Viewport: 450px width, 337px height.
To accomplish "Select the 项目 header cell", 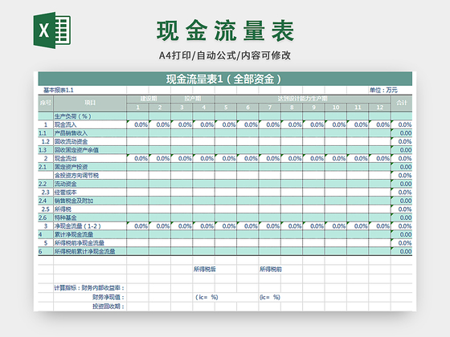I will click(90, 104).
